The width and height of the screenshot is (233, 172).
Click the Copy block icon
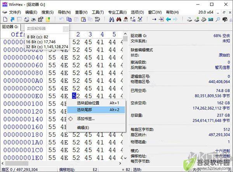pyautogui.click(x=69, y=19)
